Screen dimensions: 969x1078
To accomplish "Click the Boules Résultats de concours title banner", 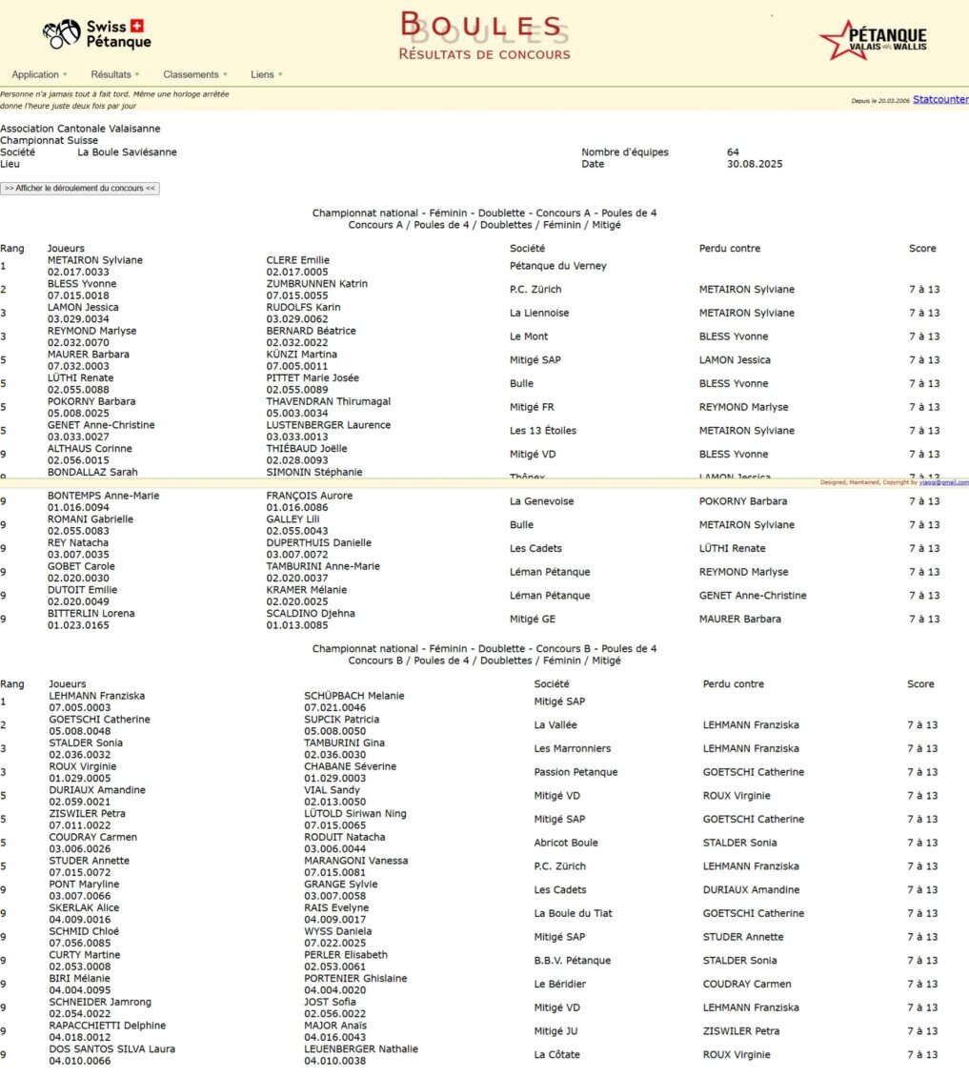I will 484,35.
